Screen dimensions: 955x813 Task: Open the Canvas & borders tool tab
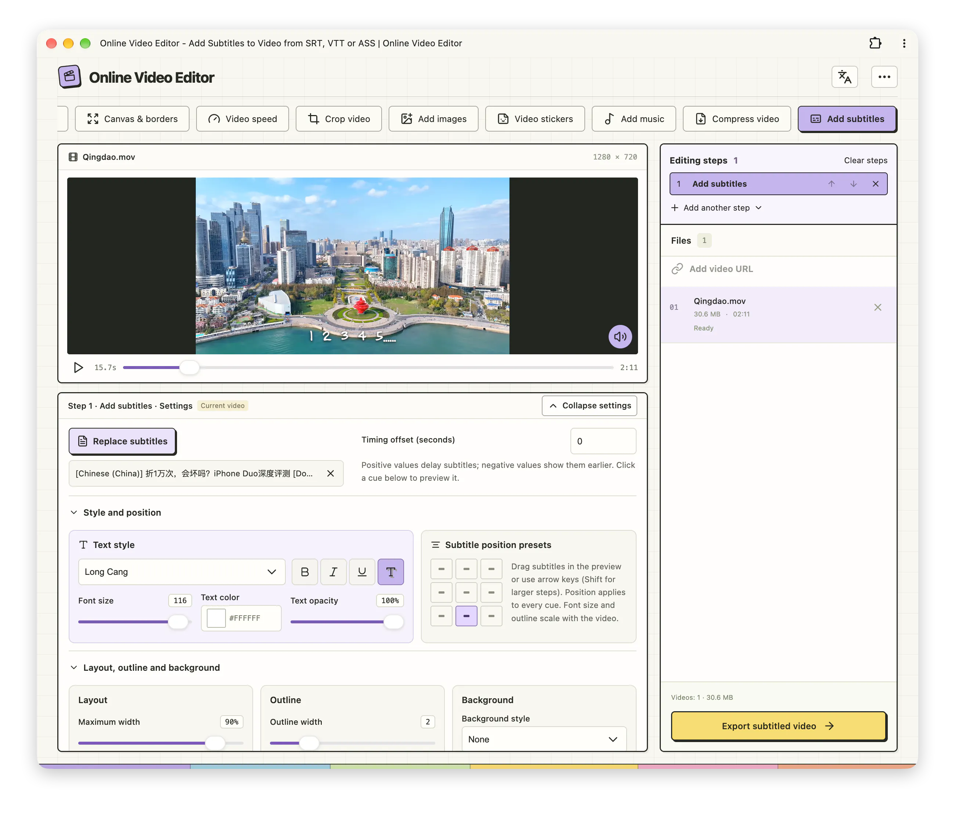(x=132, y=119)
